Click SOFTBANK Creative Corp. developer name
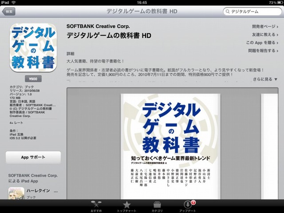Screen dimensions: 284x213 (98, 26)
